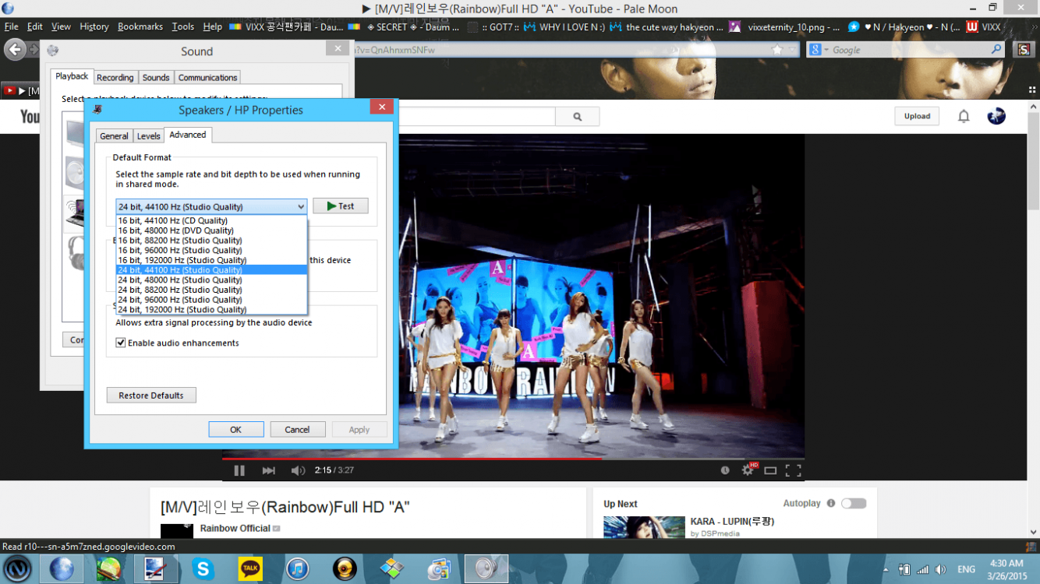Mute the video with the speaker icon

click(298, 470)
